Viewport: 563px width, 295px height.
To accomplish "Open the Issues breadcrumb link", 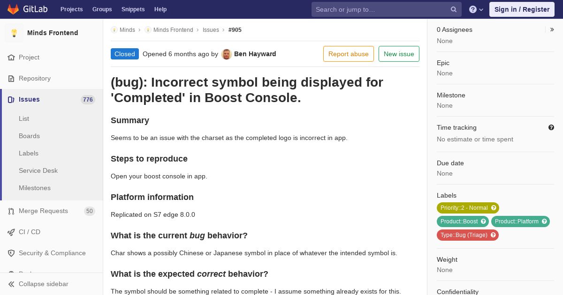I will click(211, 30).
